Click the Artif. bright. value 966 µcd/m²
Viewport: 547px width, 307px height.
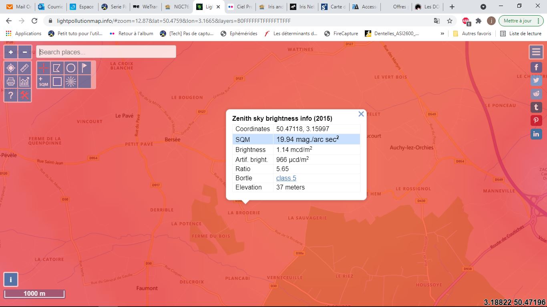pos(292,159)
